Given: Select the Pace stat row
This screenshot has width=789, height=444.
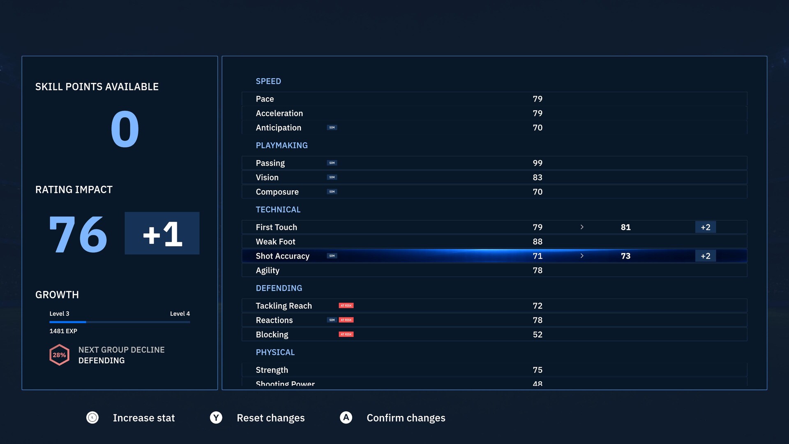Looking at the screenshot, I should 494,99.
